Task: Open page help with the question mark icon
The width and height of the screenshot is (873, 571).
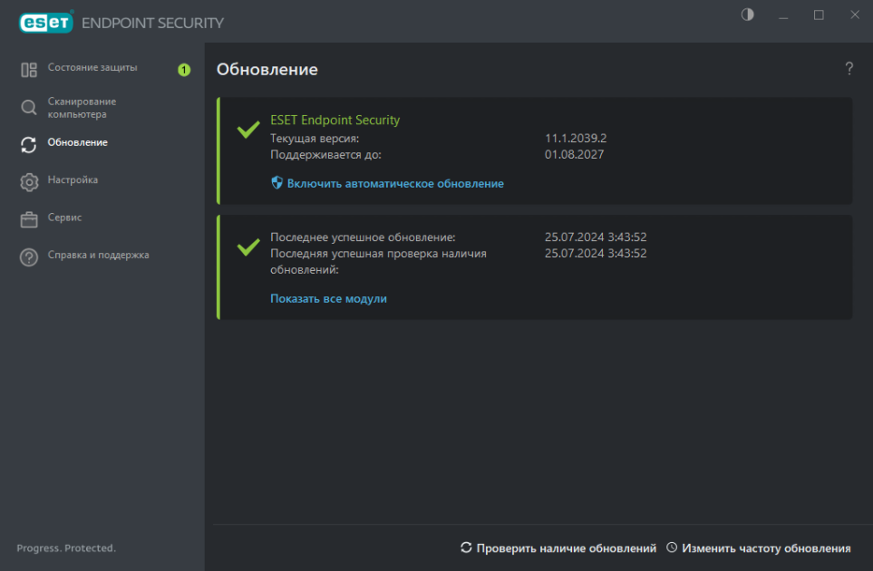Action: click(x=849, y=69)
